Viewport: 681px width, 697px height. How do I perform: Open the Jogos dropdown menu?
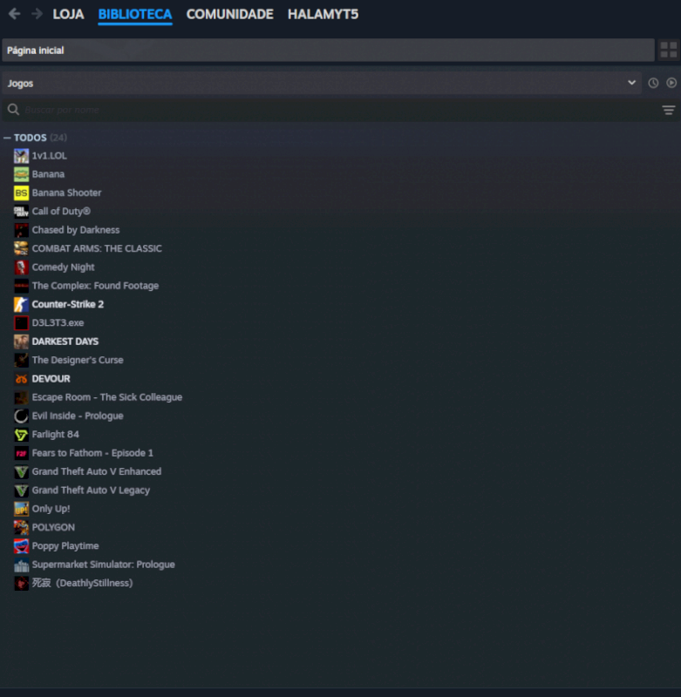coord(322,83)
